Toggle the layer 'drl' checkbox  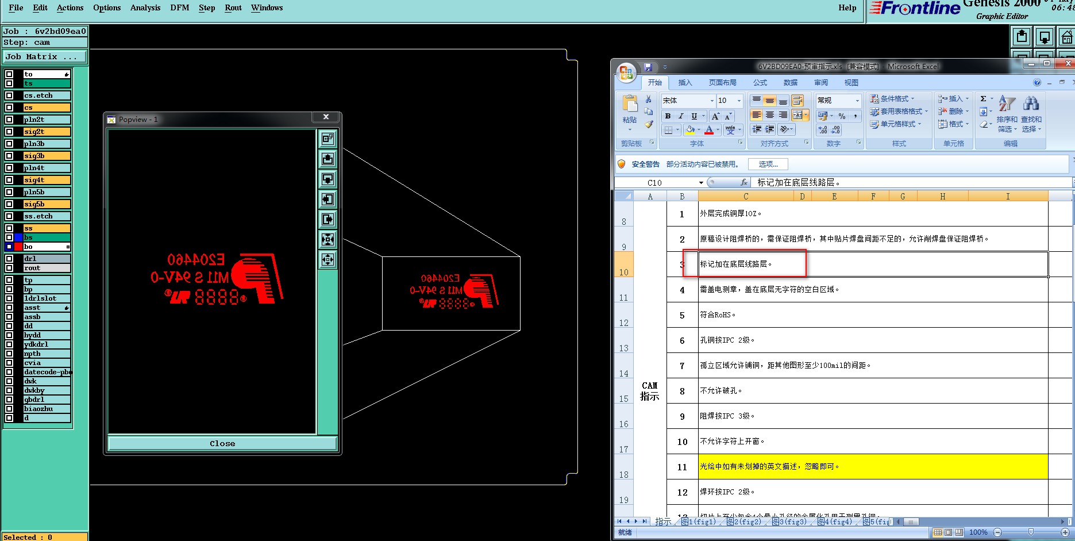click(x=9, y=259)
